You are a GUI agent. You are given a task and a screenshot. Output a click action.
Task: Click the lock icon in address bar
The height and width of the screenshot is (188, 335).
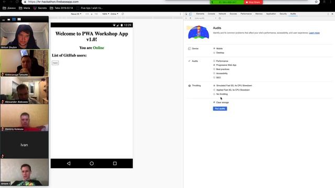[25, 2]
